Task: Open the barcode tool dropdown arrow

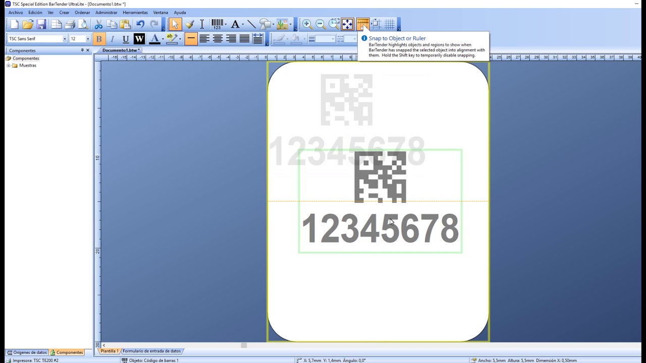Action: (226, 24)
